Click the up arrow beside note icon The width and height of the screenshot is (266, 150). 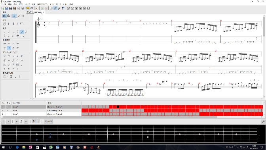pyautogui.click(x=17, y=121)
